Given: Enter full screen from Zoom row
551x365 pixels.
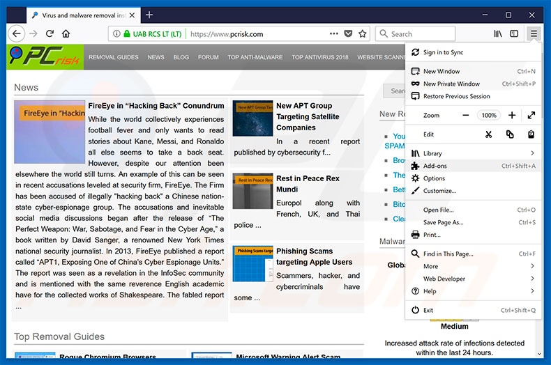Looking at the screenshot, I should [x=531, y=115].
